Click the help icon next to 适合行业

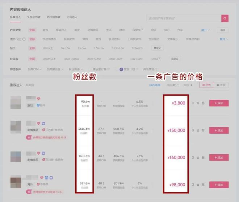(x=24, y=39)
